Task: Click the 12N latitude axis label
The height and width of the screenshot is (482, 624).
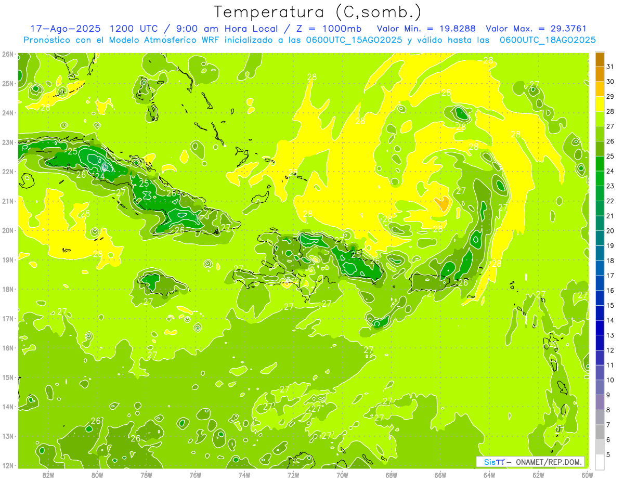Action: 8,465
